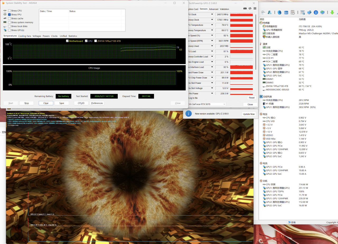Click the GPU-Z Reset button
The width and height of the screenshot is (338, 244).
(252, 97)
